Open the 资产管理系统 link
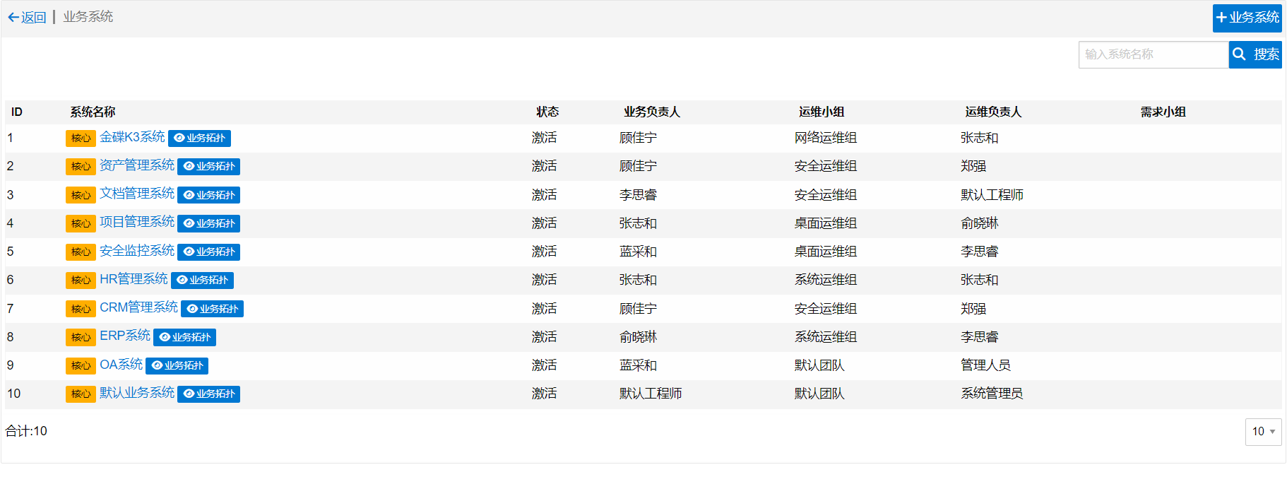Image resolution: width=1287 pixels, height=501 pixels. [137, 165]
